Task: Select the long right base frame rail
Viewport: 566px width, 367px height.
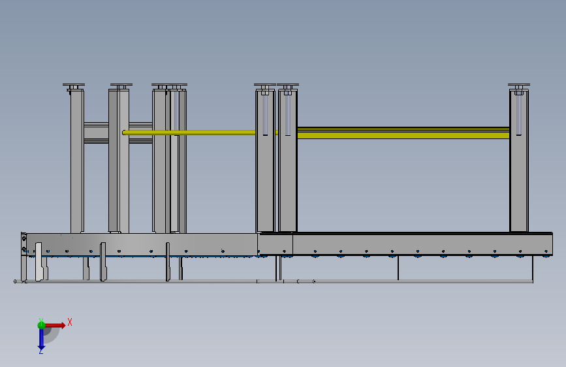Action: (x=422, y=244)
